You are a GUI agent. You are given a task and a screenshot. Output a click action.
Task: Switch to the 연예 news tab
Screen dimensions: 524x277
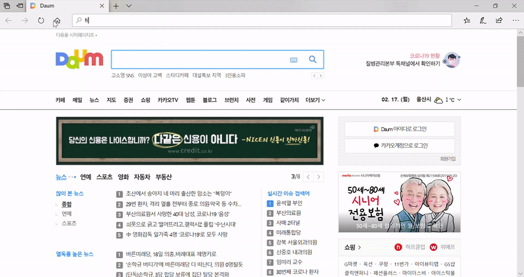(86, 177)
